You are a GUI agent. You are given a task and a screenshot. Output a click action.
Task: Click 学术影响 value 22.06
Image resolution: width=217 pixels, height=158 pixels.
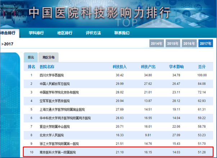point(176,127)
